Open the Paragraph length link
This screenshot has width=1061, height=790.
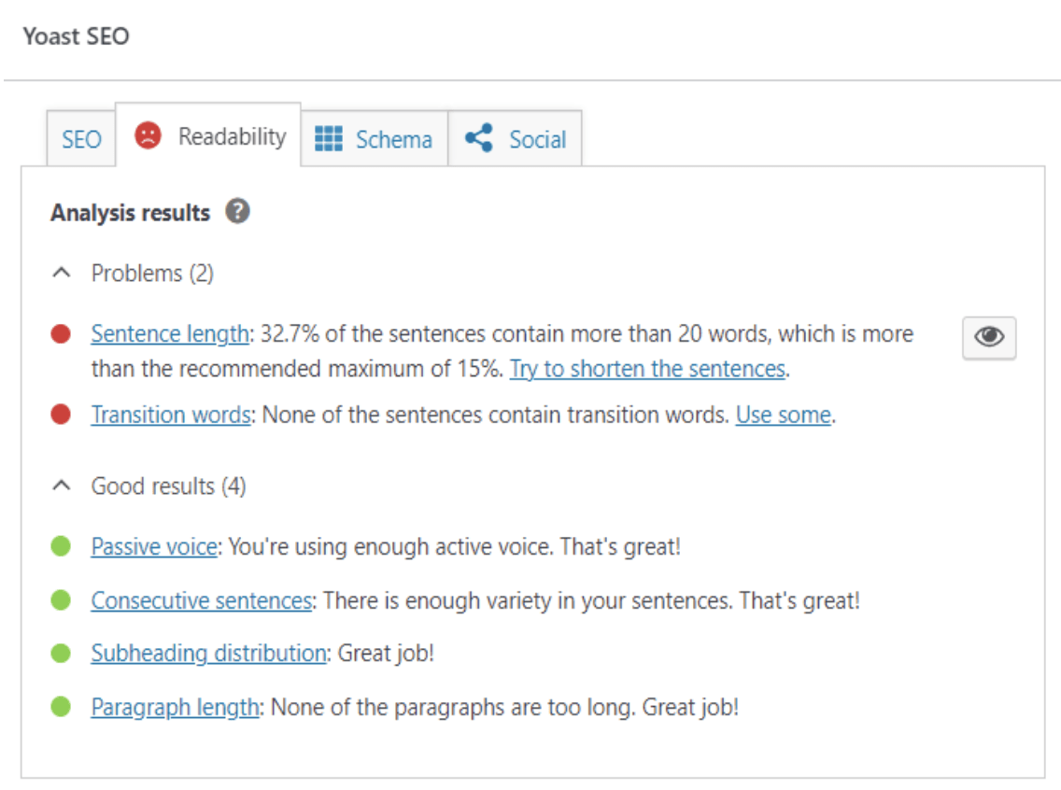point(176,708)
